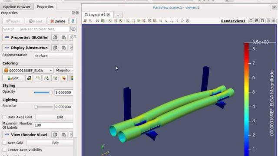Click Edit color map button
278x156 pixels.
coord(13,78)
